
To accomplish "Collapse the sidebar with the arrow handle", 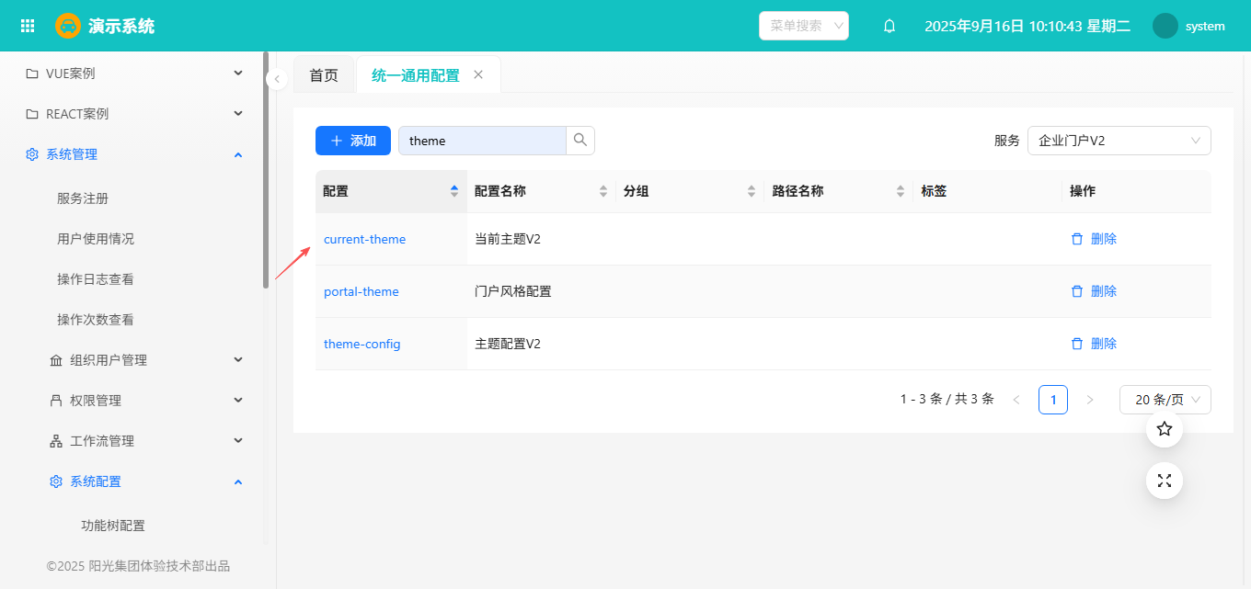I will coord(277,80).
